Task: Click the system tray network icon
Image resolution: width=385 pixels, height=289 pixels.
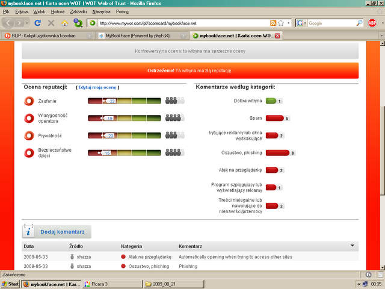Action: (365, 284)
